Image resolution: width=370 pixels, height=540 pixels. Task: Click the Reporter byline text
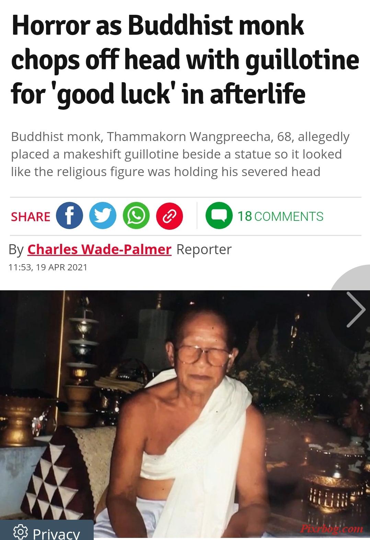tap(204, 249)
